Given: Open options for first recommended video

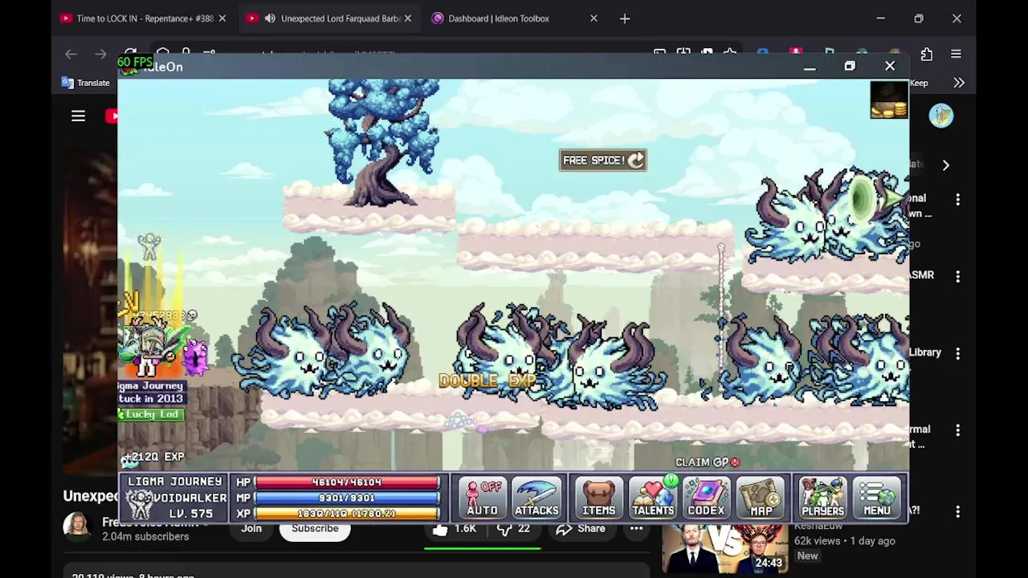Looking at the screenshot, I should [957, 199].
